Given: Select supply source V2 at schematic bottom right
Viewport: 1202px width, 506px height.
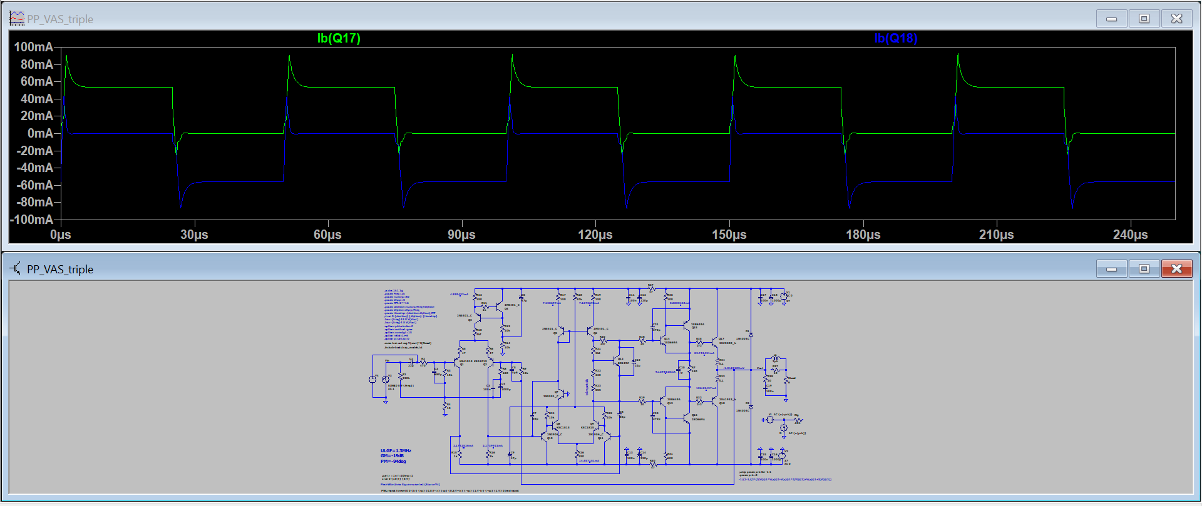Looking at the screenshot, I should point(781,457).
